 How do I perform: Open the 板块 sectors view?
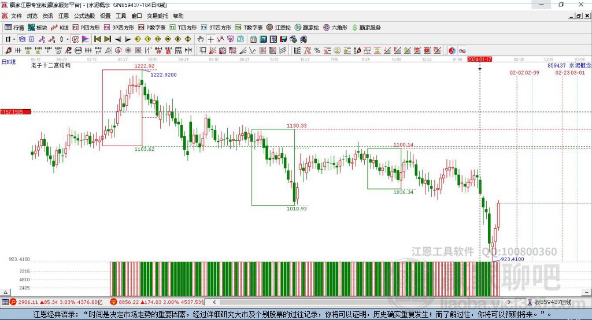[x=38, y=28]
